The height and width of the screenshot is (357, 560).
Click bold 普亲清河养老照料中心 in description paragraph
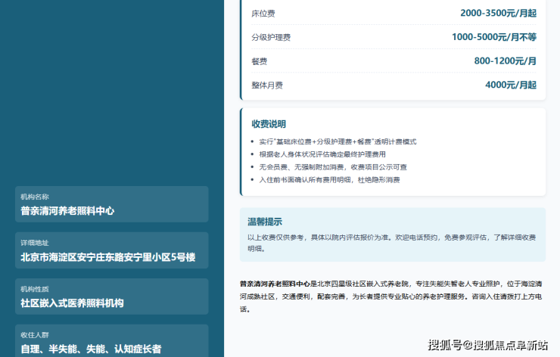275,284
